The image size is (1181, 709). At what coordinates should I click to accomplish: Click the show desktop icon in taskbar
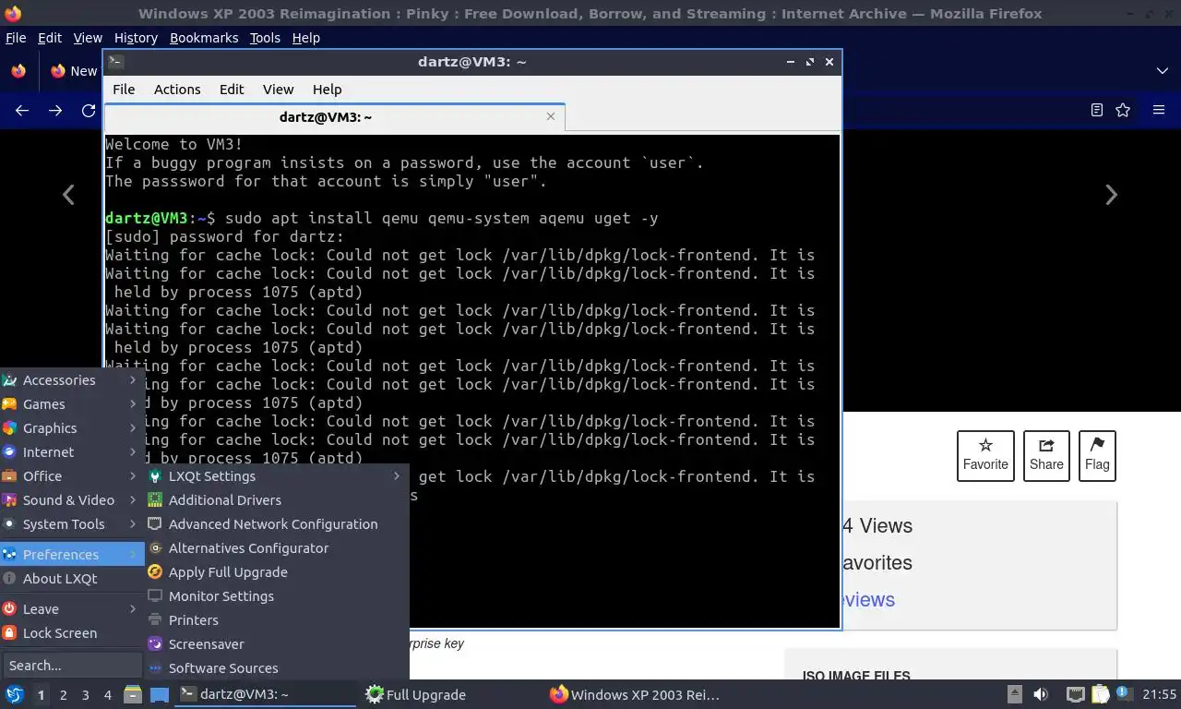[x=160, y=694]
